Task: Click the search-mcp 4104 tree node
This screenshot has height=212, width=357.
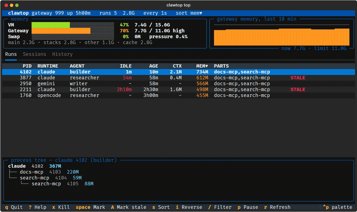Action: pos(51,178)
